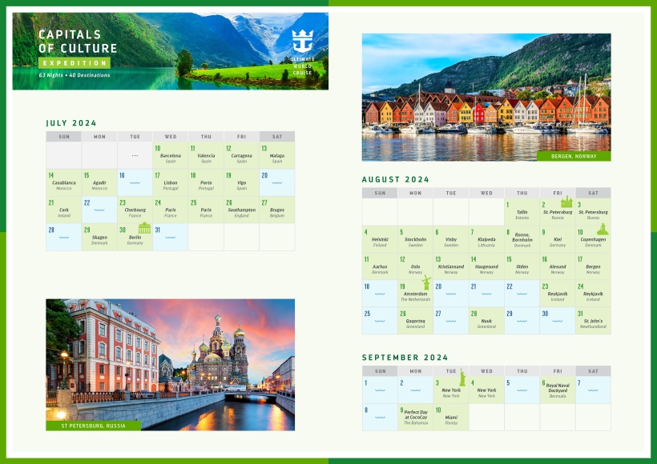Screen dimensions: 657x464
Task: Select the July 17 Lisbon cell
Action: [171, 182]
